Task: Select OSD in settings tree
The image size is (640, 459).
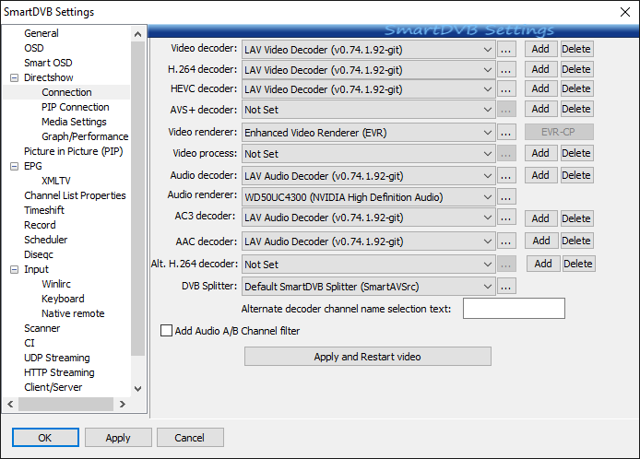Action: [x=34, y=48]
